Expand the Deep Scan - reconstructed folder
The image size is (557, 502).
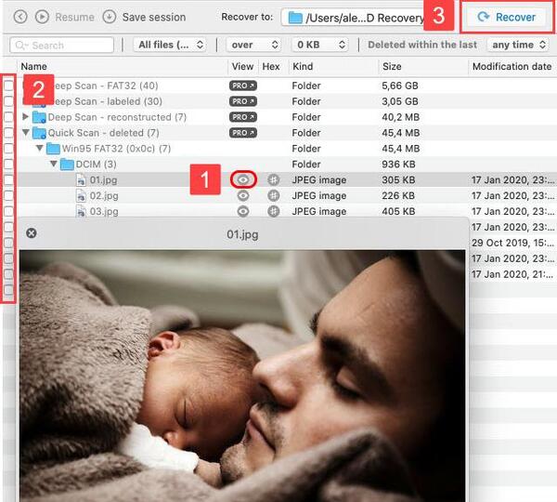25,116
